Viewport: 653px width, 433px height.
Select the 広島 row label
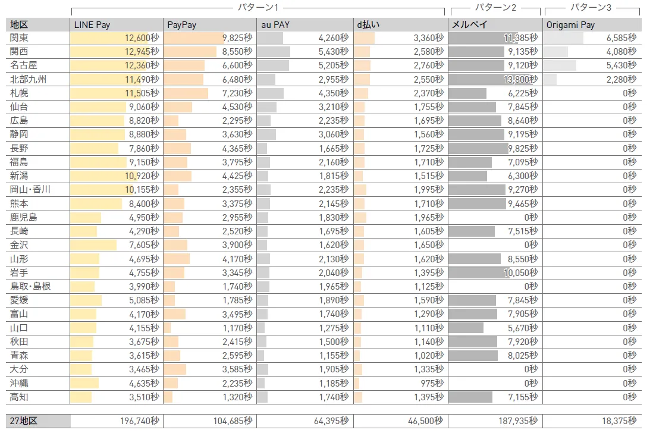[19, 120]
